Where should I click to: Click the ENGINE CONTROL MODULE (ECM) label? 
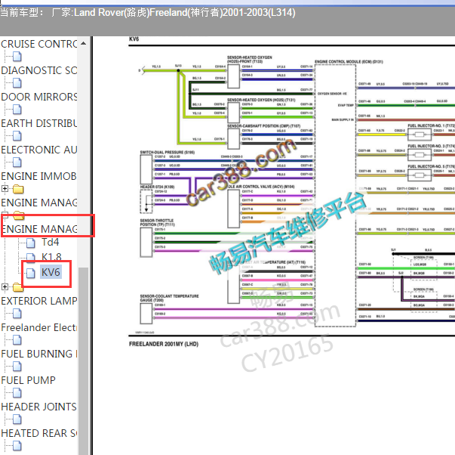[x=349, y=62]
